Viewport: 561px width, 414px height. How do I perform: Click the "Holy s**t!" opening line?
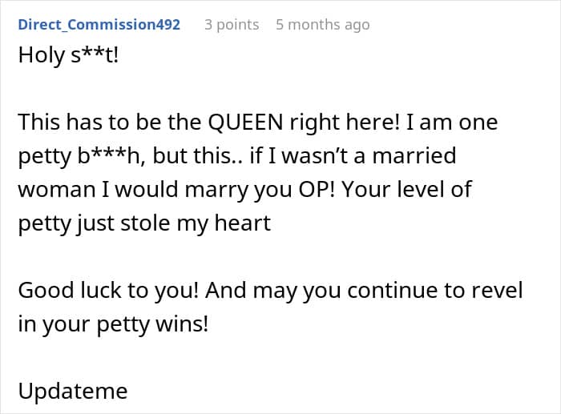point(67,58)
